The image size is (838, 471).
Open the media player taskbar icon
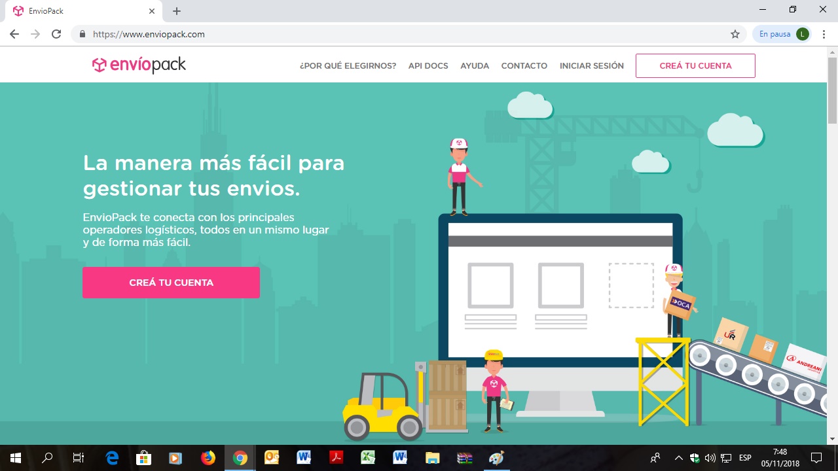175,458
